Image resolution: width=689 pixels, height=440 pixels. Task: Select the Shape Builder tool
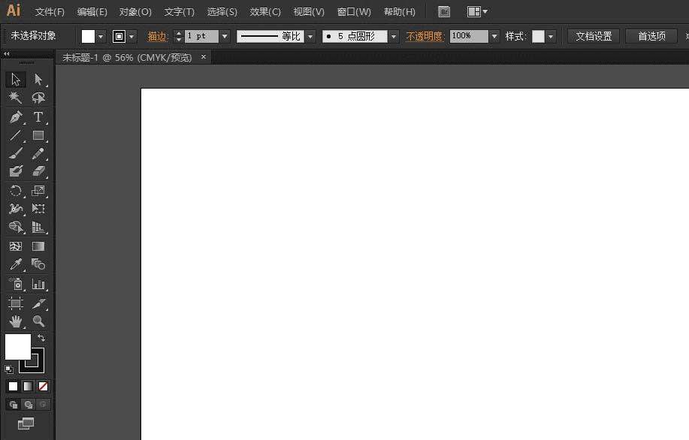[x=15, y=227]
